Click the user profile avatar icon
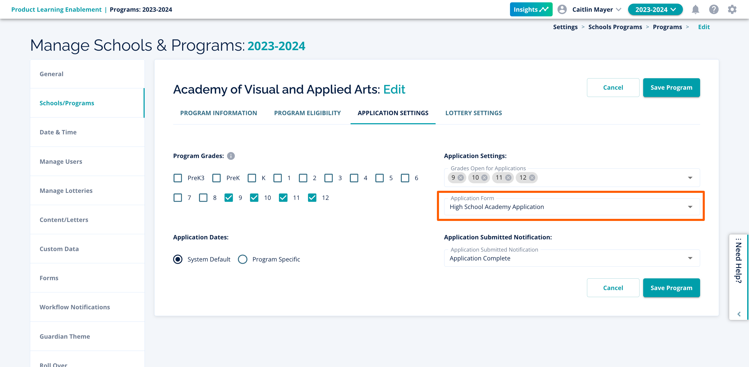The image size is (749, 367). (562, 10)
